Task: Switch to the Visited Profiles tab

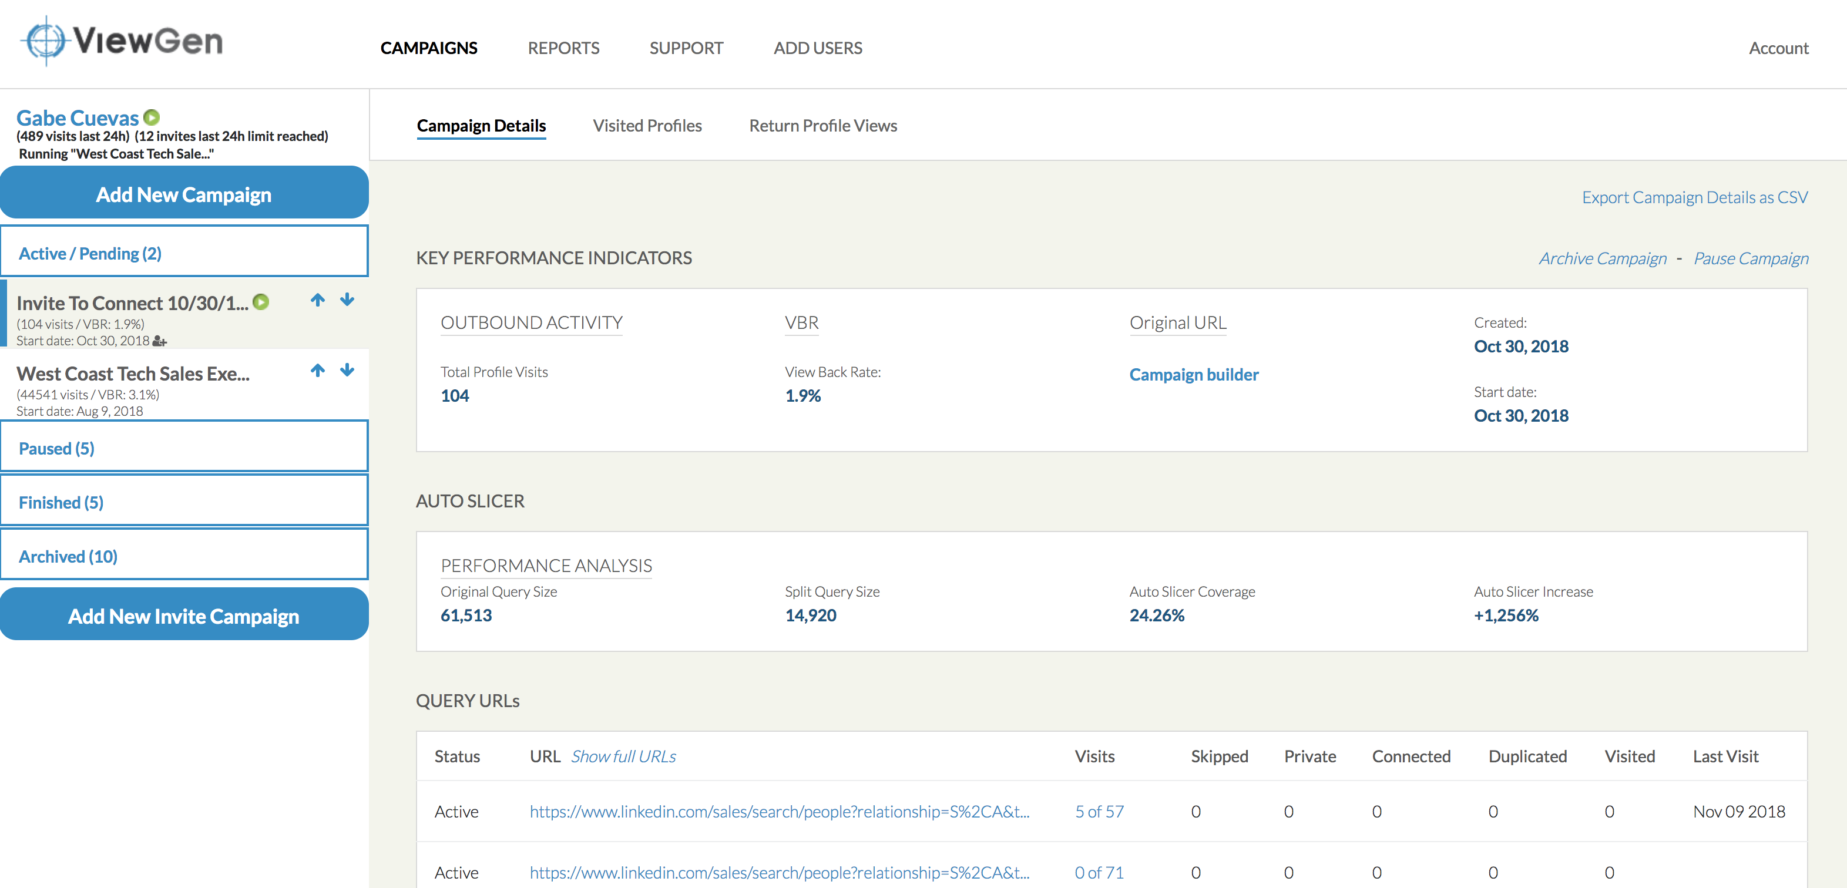Action: [x=647, y=126]
